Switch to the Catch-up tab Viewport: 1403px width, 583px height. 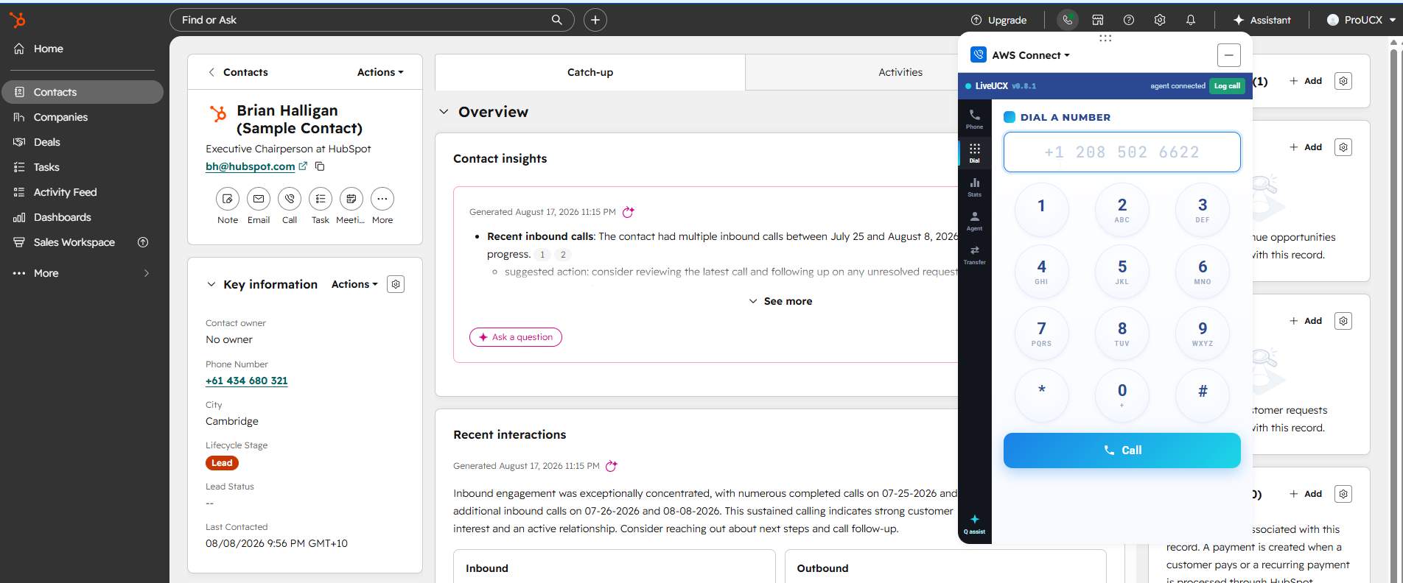pyautogui.click(x=590, y=72)
